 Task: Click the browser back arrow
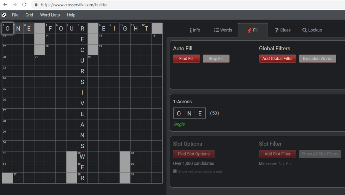click(x=5, y=5)
